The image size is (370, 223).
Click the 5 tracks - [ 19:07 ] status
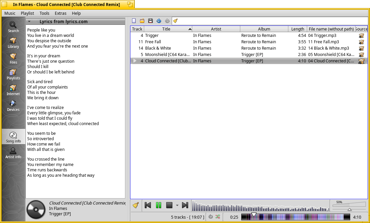(x=188, y=217)
